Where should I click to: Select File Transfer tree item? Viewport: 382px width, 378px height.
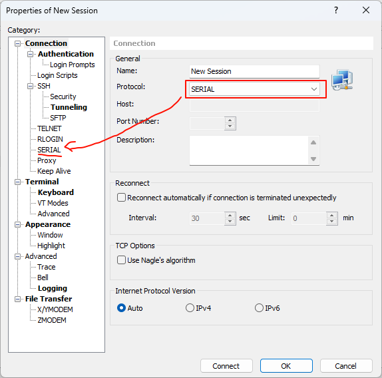click(x=49, y=299)
